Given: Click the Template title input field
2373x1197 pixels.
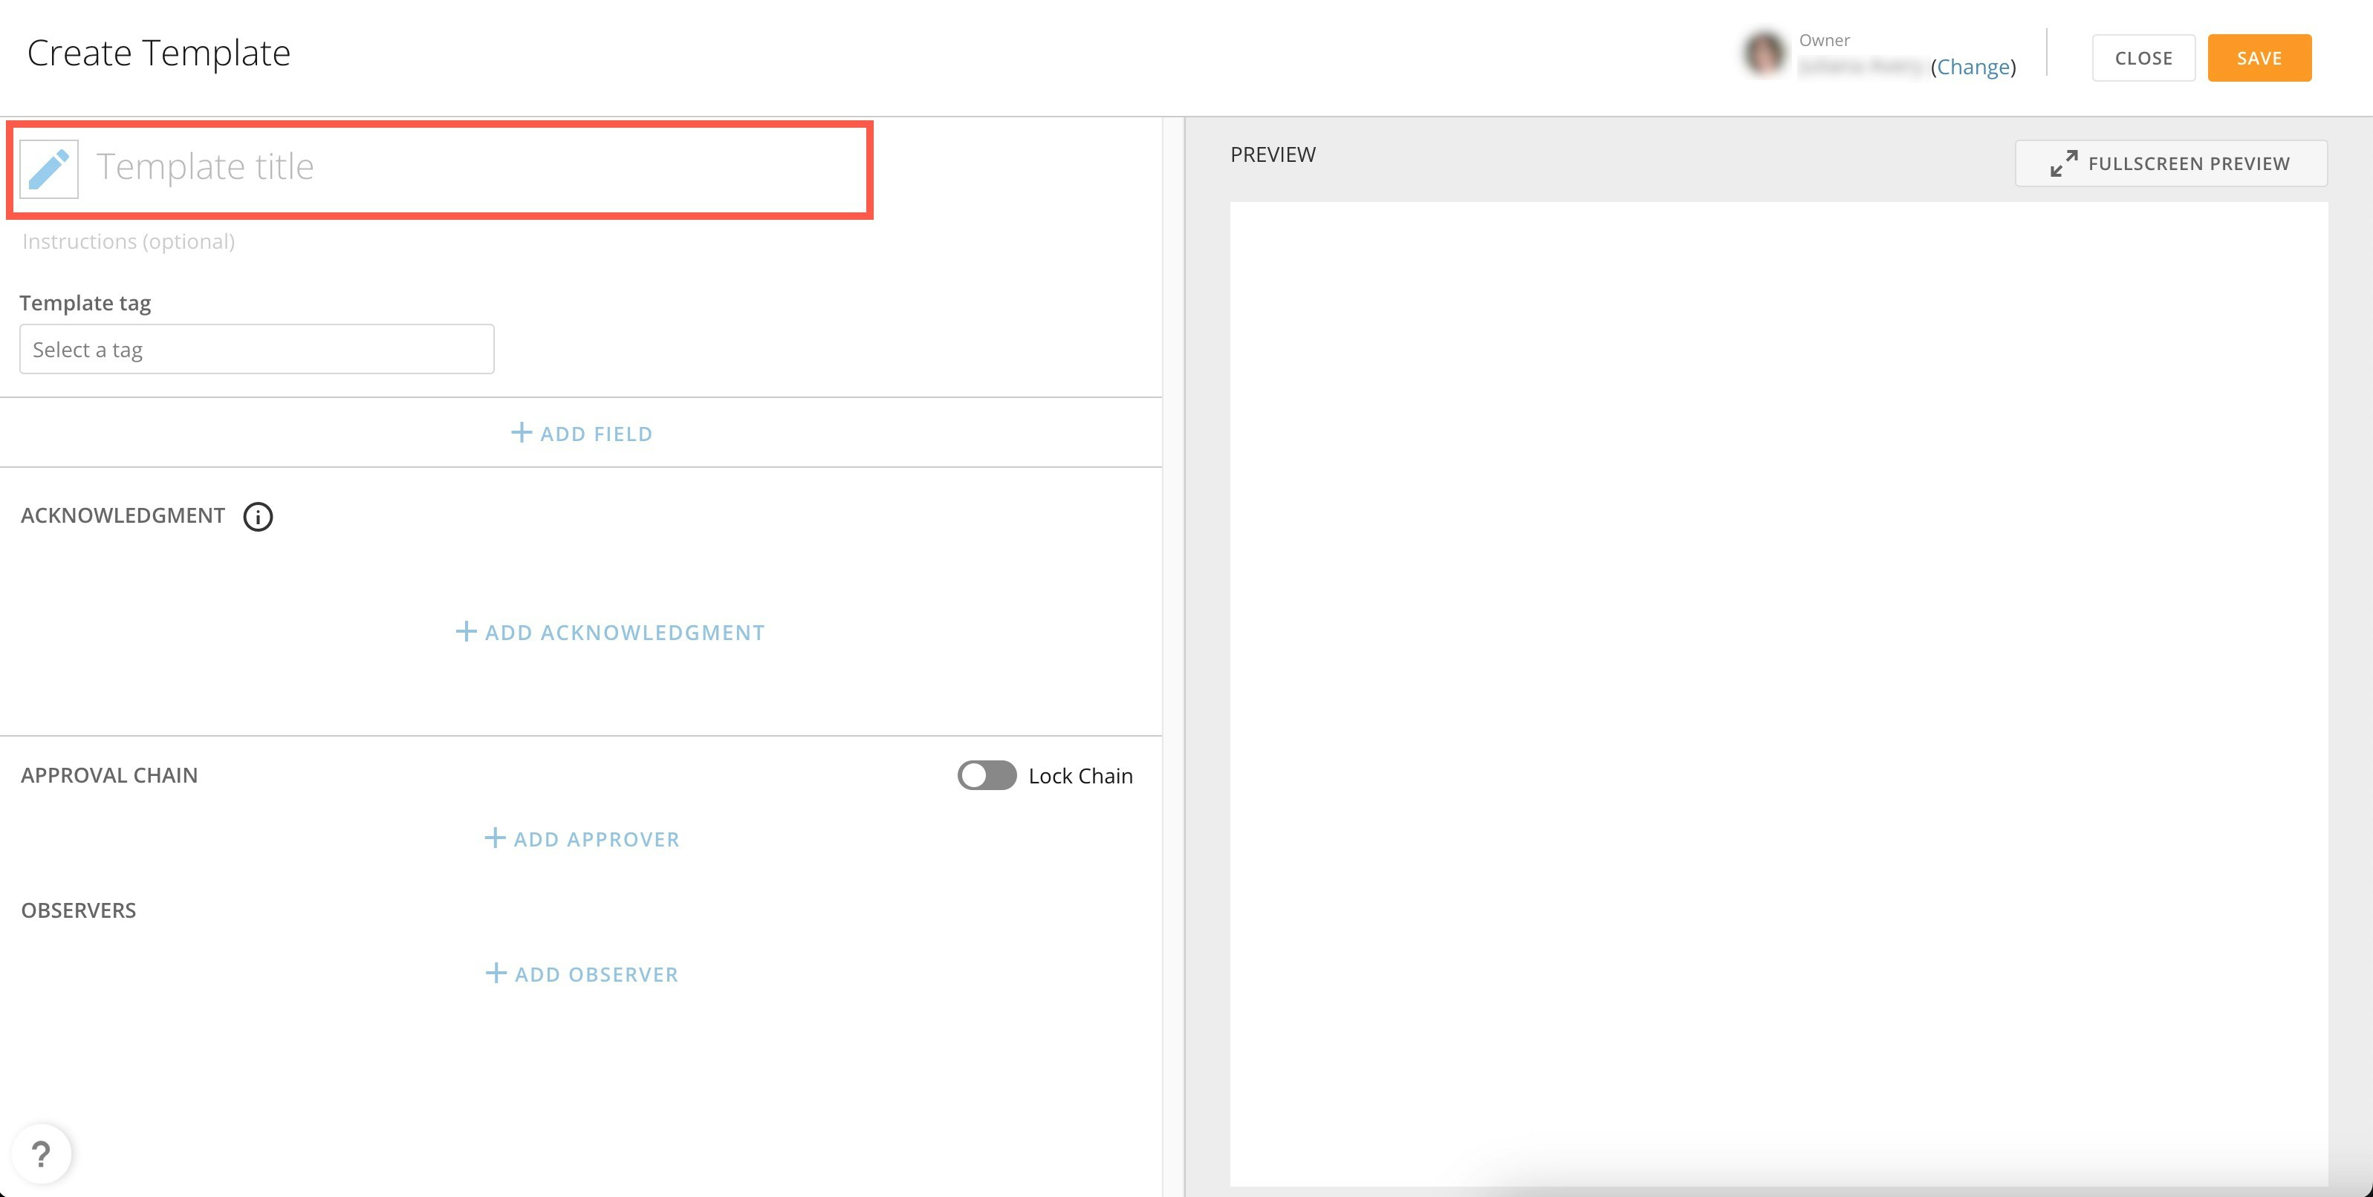Looking at the screenshot, I should tap(461, 168).
